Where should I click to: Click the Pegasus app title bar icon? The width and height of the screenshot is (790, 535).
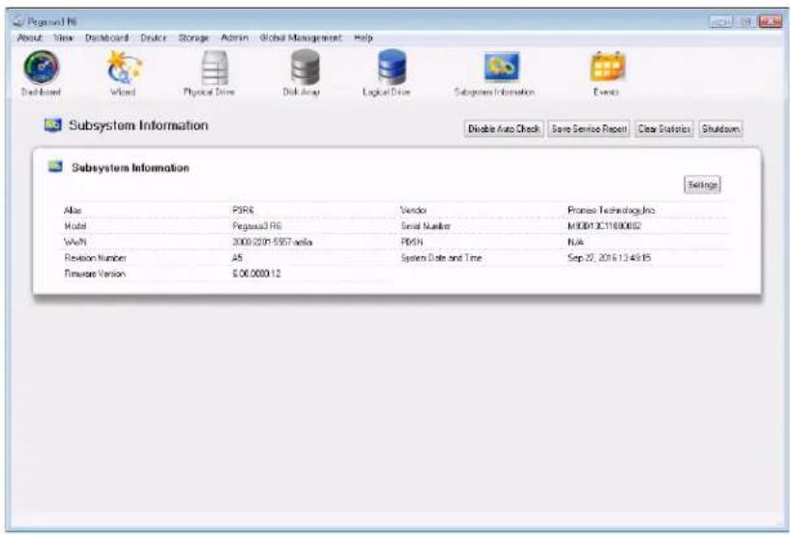point(18,21)
